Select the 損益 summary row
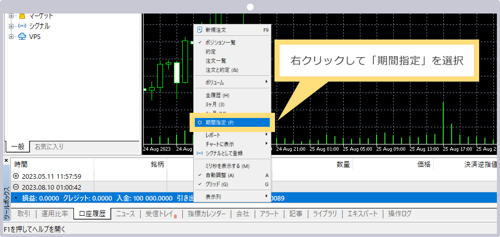The width and height of the screenshot is (500, 237). coord(254,198)
